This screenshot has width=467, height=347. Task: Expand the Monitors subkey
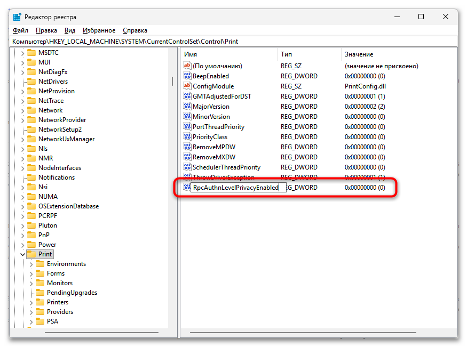31,284
